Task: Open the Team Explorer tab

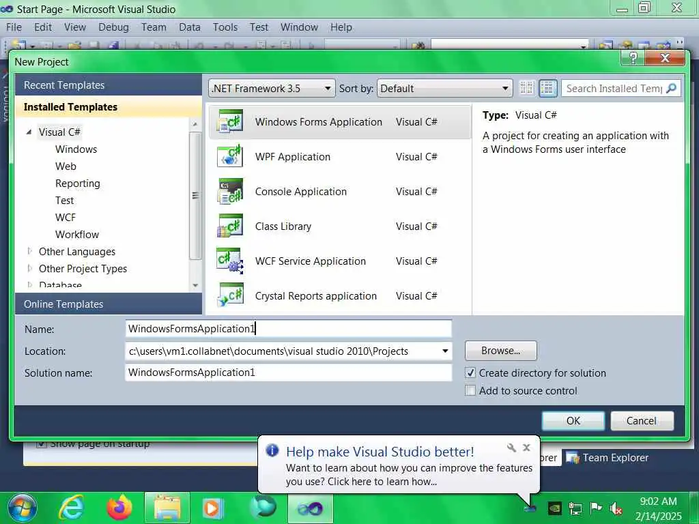Action: point(608,458)
